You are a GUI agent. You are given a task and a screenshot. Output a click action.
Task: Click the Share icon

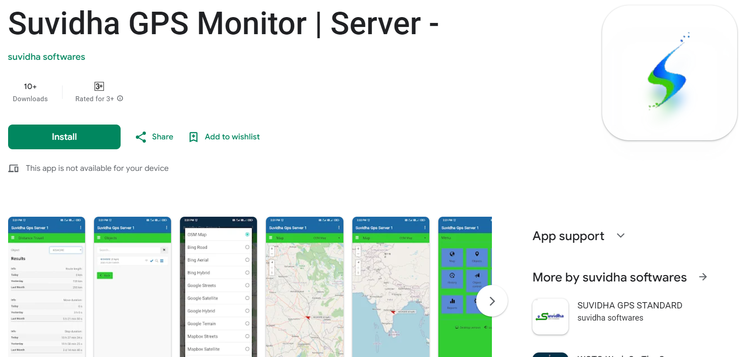coord(141,137)
